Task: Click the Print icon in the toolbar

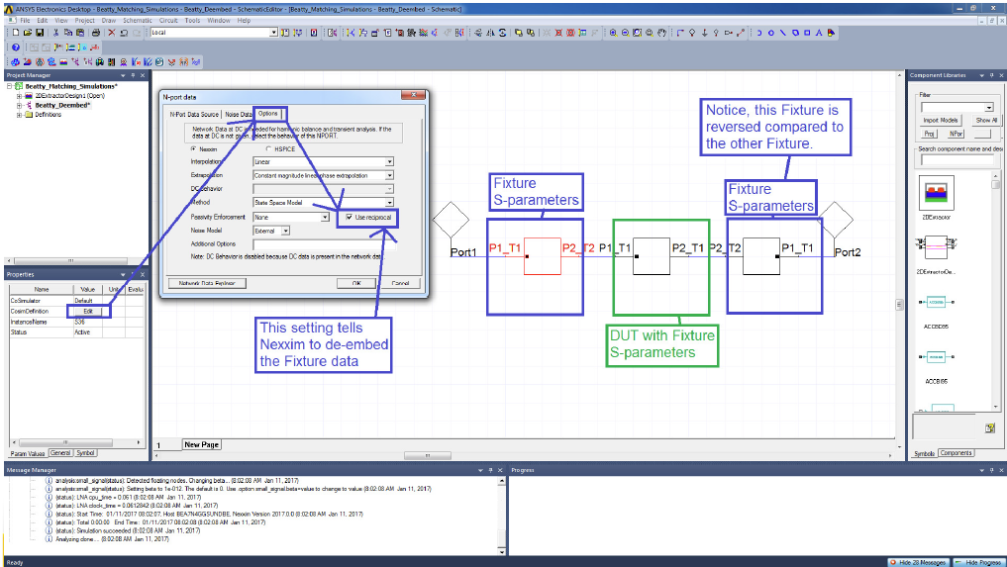Action: coord(95,33)
